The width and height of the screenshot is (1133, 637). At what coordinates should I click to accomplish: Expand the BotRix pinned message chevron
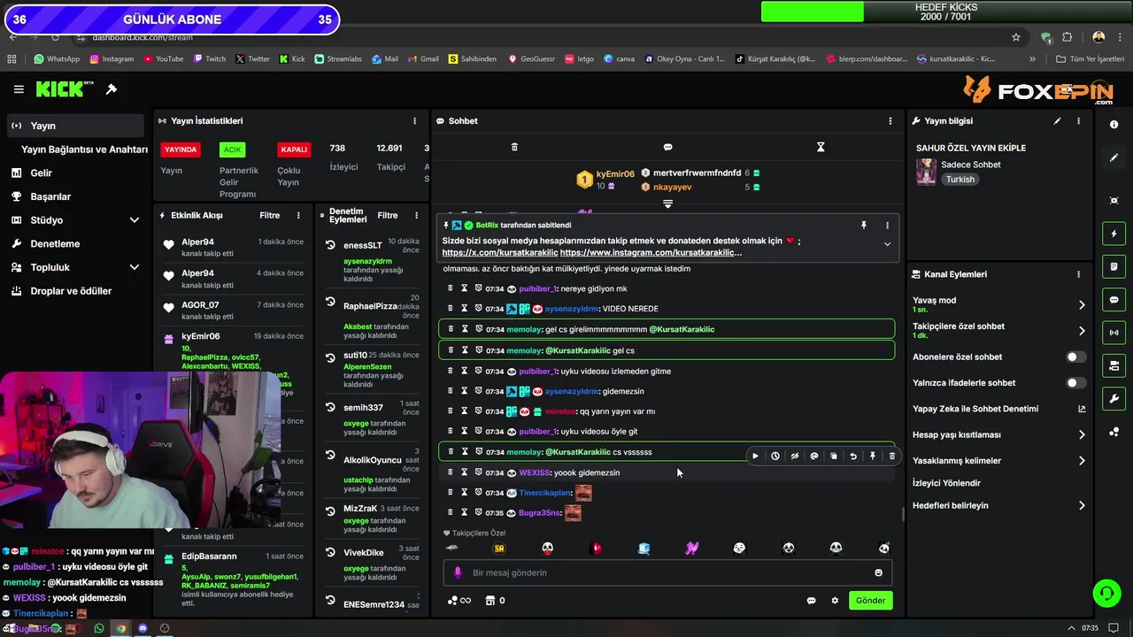point(887,244)
